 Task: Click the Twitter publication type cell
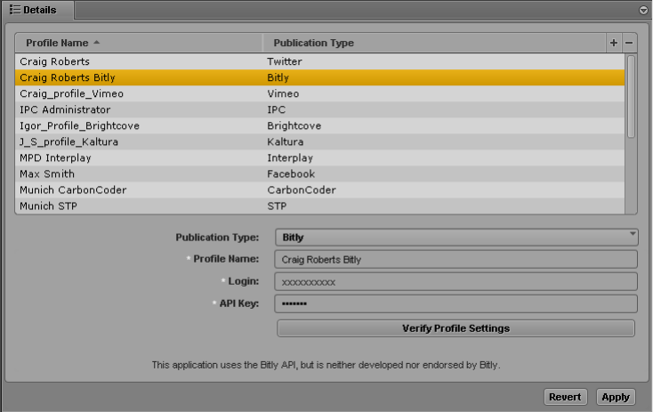(285, 61)
